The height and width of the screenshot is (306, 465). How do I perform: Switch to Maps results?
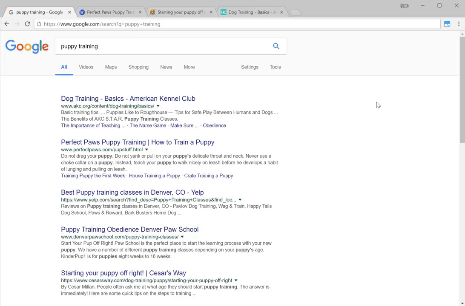click(111, 67)
